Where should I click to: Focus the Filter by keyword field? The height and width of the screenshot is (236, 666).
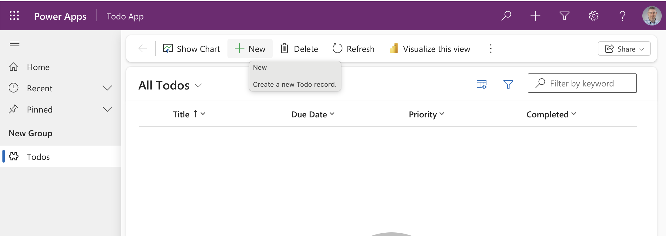(582, 83)
